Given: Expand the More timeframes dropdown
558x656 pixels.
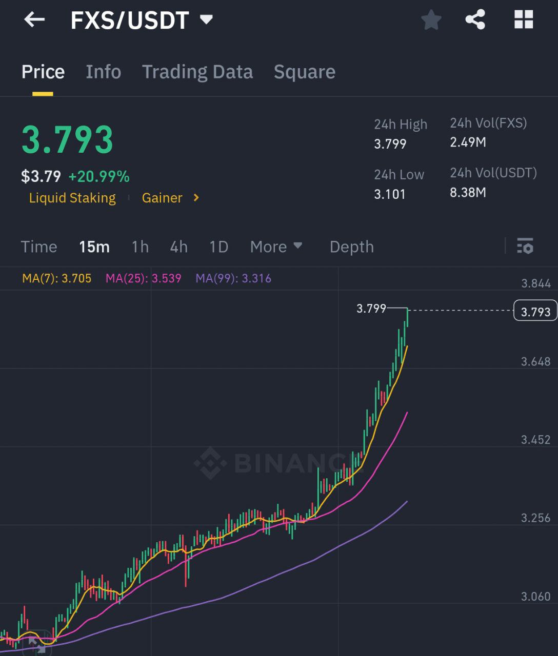Looking at the screenshot, I should [x=276, y=247].
